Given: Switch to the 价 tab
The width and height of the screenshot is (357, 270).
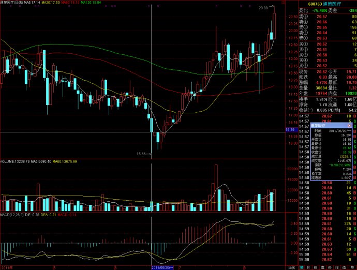Looking at the screenshot, I should click(308, 267).
